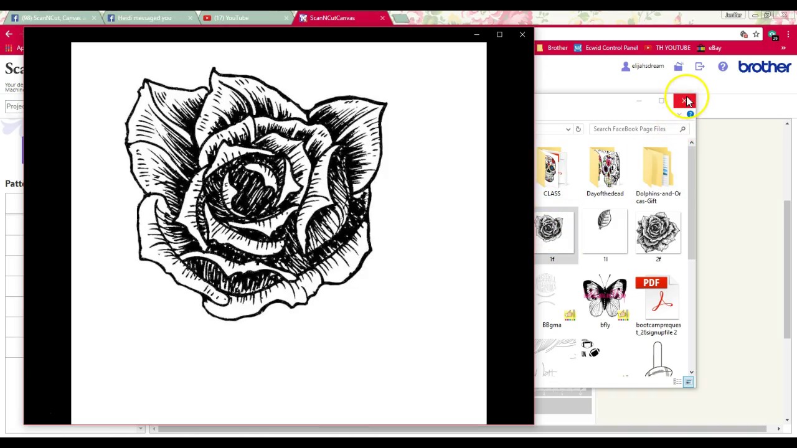Open the eBay bookmark
Viewport: 797px width, 448px height.
(x=714, y=47)
